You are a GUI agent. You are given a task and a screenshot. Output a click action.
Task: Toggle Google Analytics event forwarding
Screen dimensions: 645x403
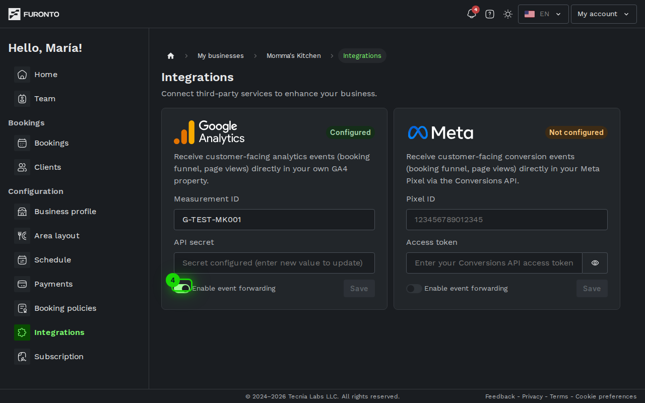[x=181, y=288]
